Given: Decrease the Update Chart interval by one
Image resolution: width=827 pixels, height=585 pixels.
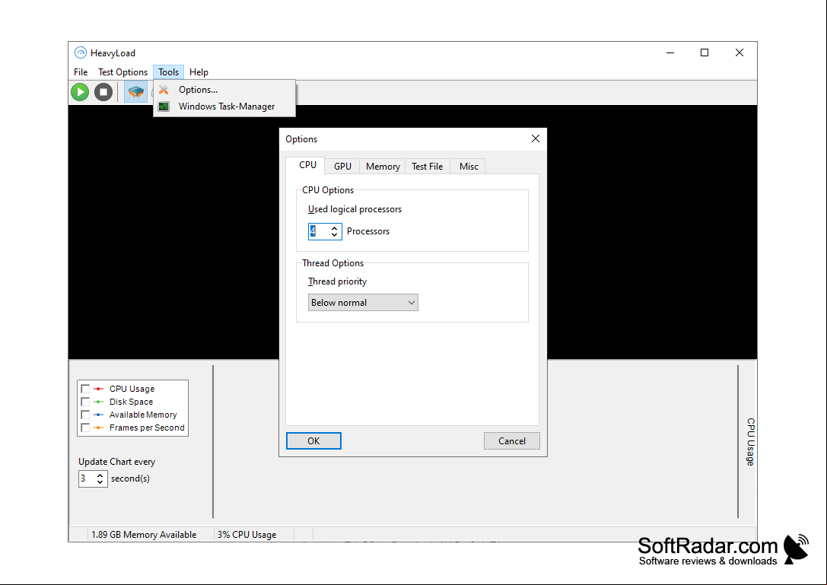Looking at the screenshot, I should coord(100,482).
